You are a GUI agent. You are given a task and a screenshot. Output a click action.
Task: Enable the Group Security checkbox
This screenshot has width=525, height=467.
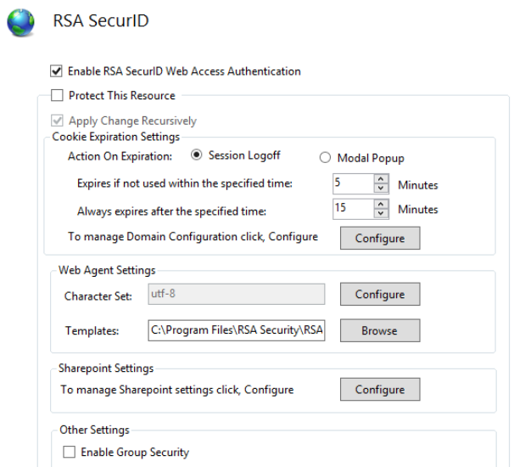tap(69, 453)
